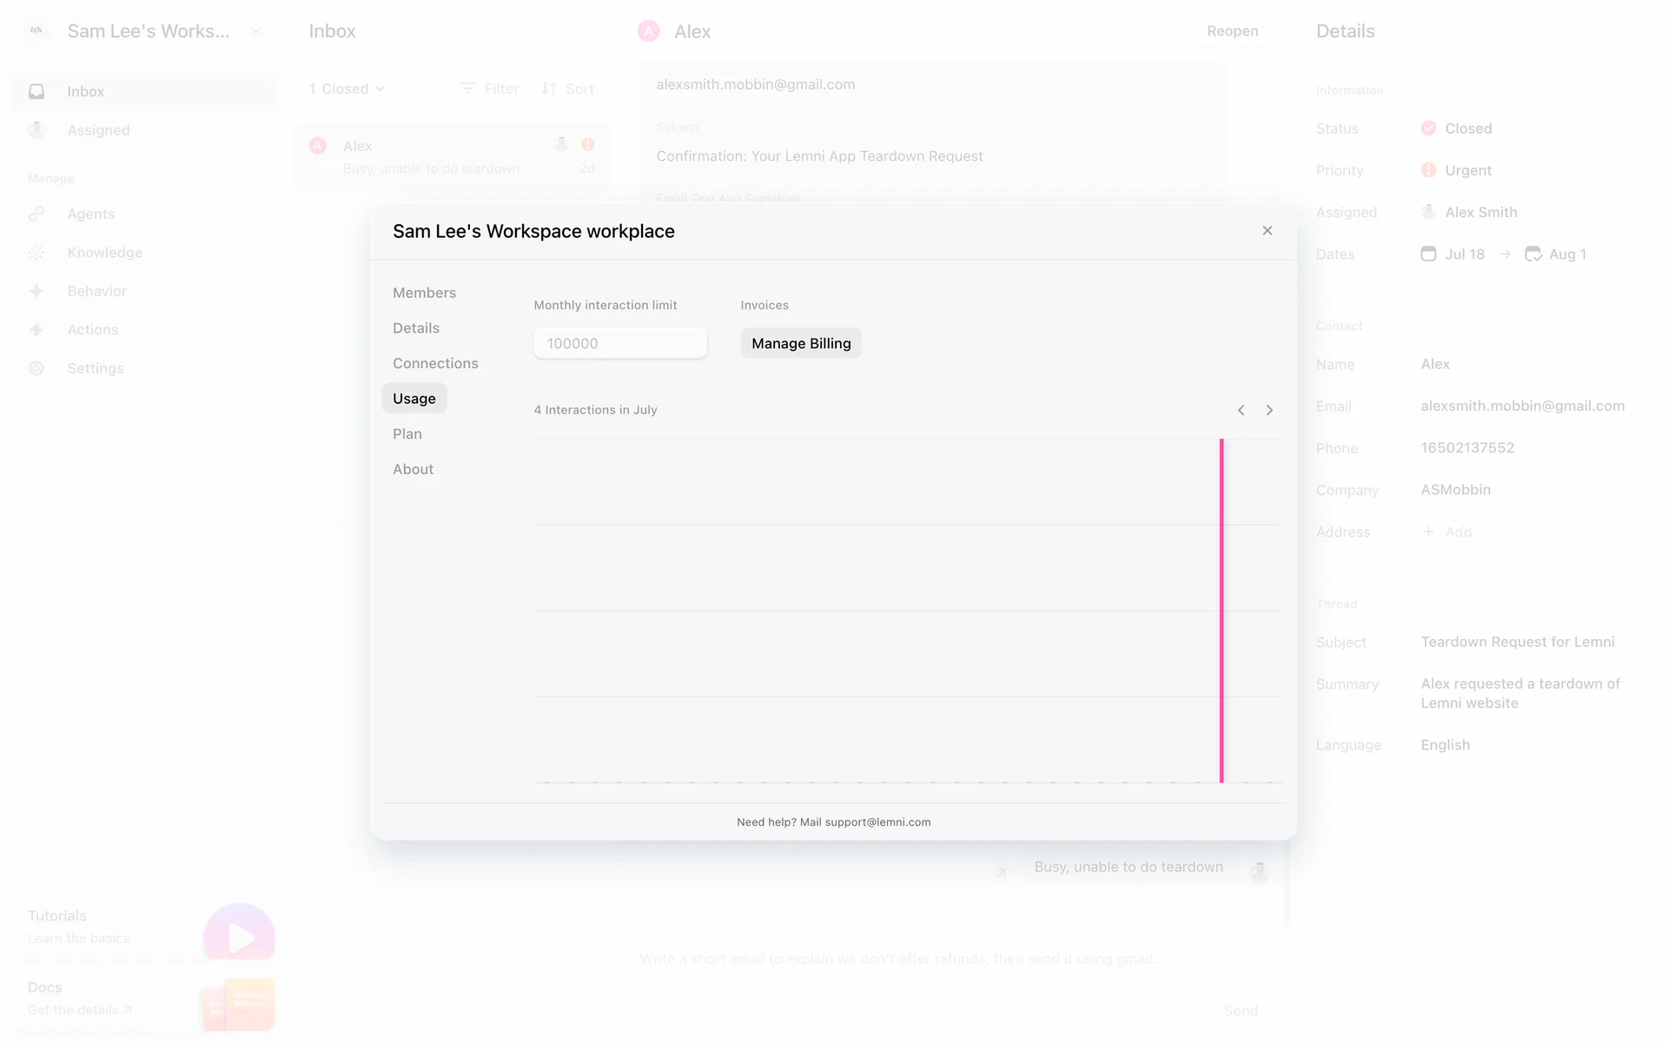The image size is (1668, 1042).
Task: Click the Inbox tray icon in sidebar
Action: pos(36,92)
